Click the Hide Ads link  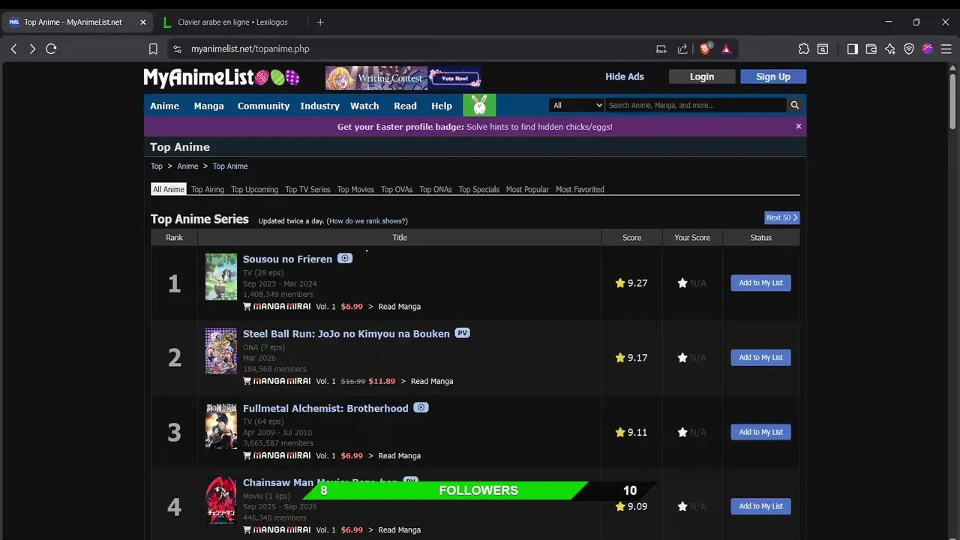[625, 76]
